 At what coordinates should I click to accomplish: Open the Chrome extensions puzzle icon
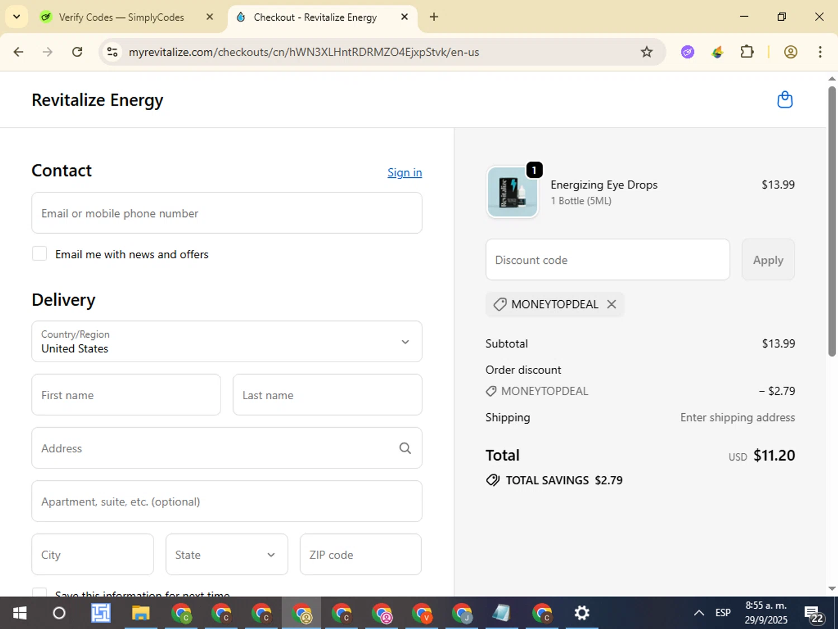click(x=747, y=52)
